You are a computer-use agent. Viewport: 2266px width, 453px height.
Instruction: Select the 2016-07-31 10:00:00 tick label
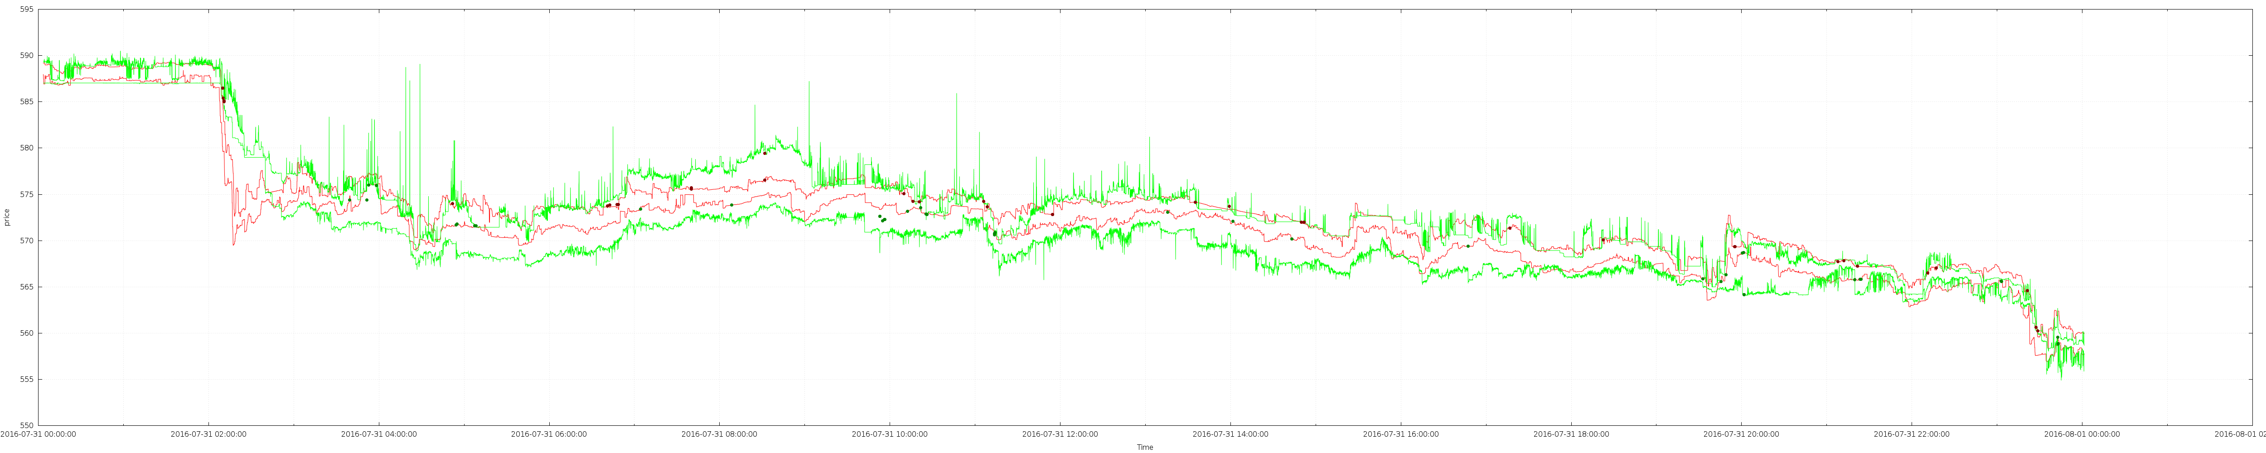pyautogui.click(x=889, y=434)
